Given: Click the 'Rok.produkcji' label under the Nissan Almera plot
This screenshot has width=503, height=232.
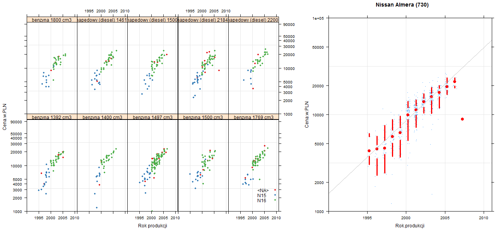Looking at the screenshot, I should pyautogui.click(x=410, y=226).
